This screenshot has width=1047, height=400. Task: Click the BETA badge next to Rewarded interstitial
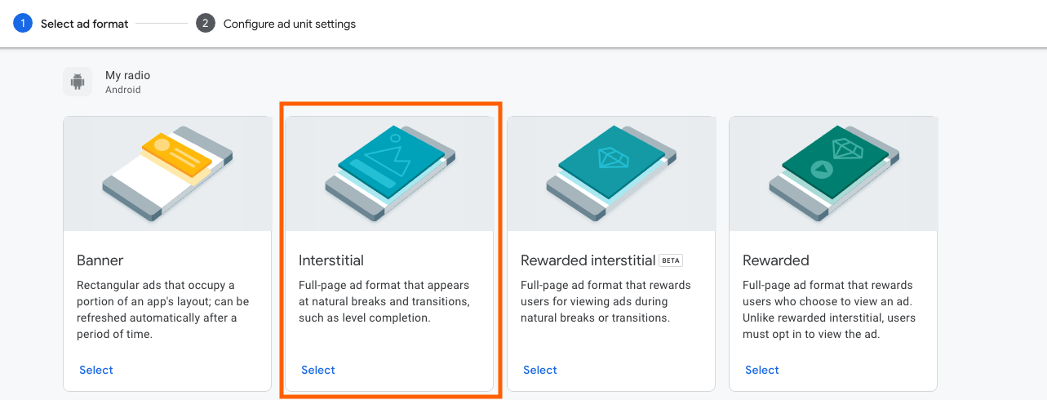click(x=671, y=260)
